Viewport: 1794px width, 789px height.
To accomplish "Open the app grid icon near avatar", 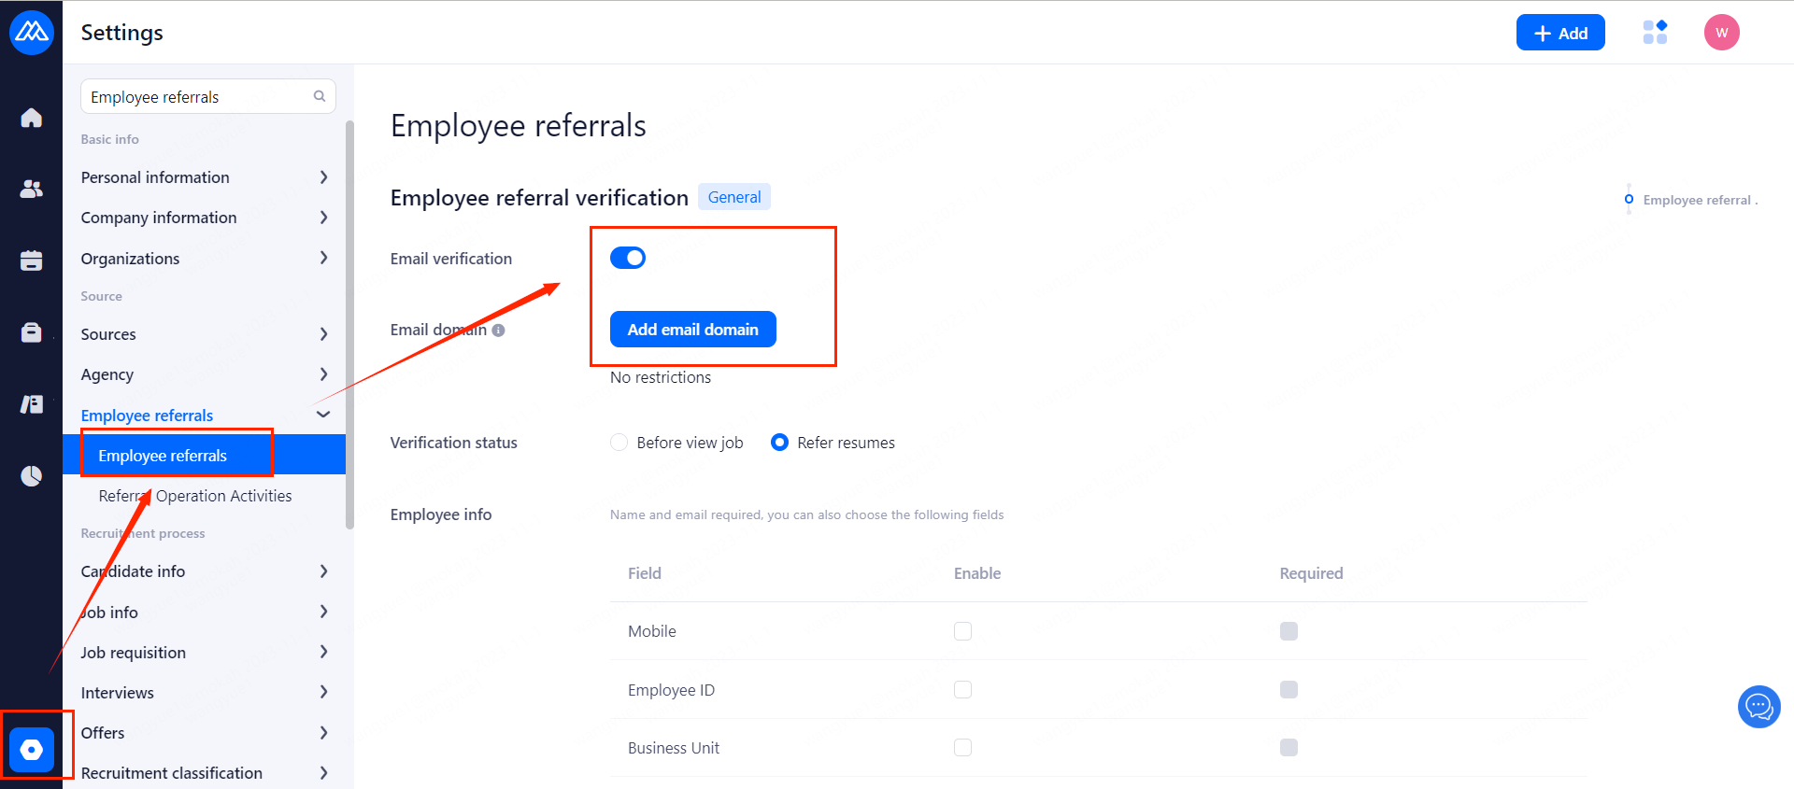I will click(x=1655, y=33).
